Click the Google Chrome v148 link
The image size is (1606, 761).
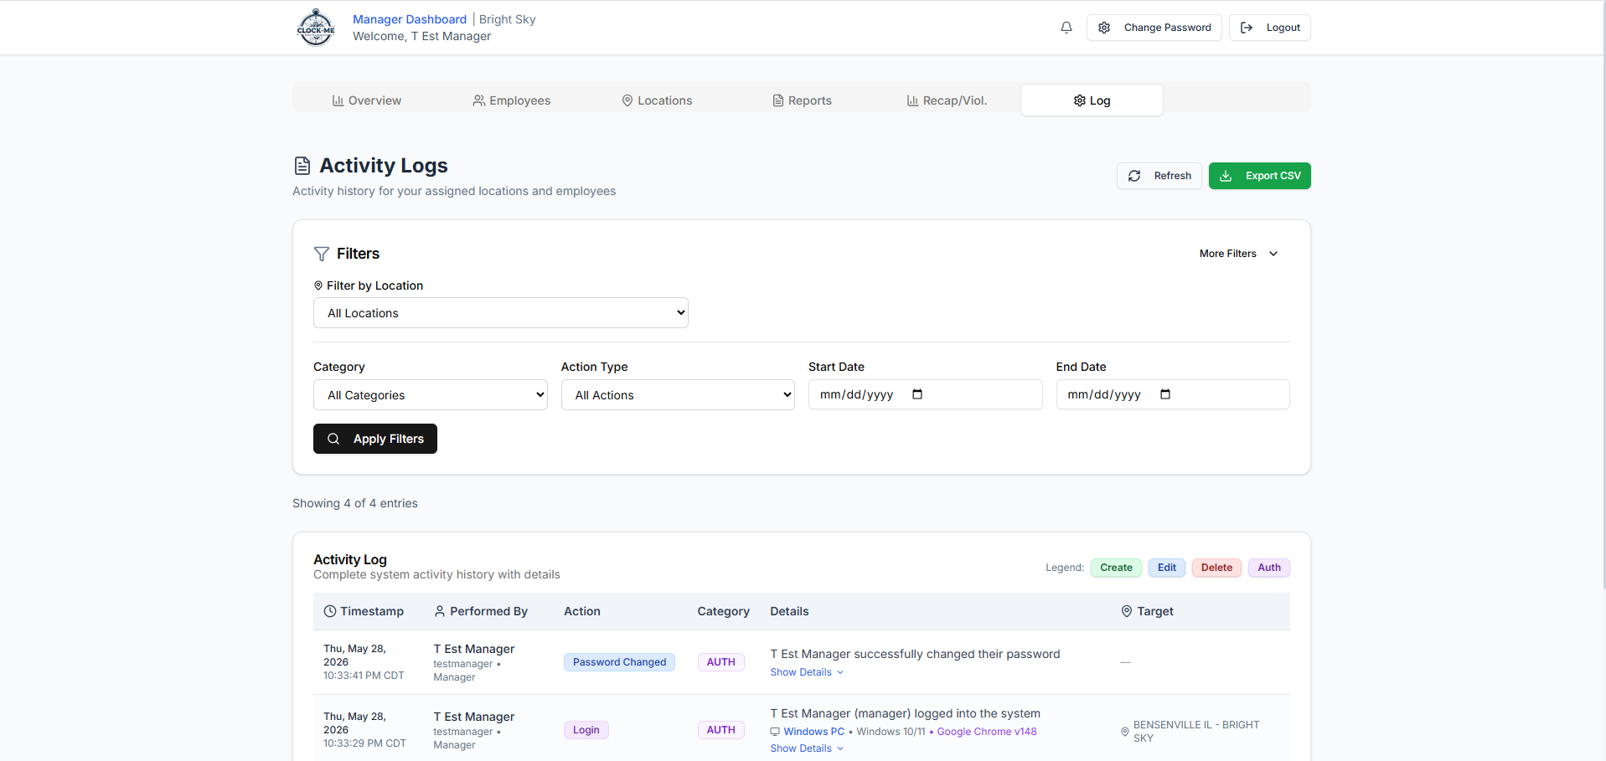click(x=987, y=732)
